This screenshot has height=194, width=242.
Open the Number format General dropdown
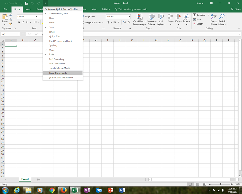coord(129,17)
